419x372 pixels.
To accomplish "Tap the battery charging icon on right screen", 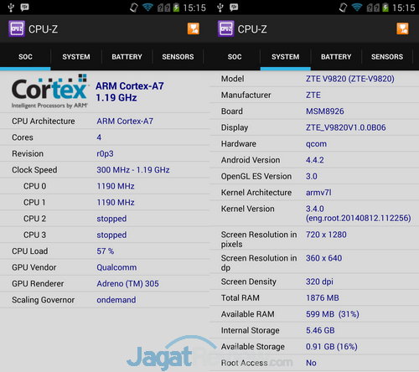I will point(385,8).
